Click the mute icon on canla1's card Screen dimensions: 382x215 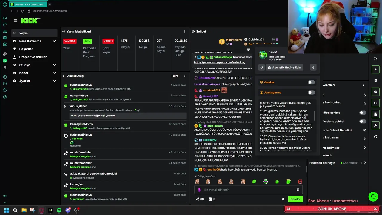coord(313,67)
